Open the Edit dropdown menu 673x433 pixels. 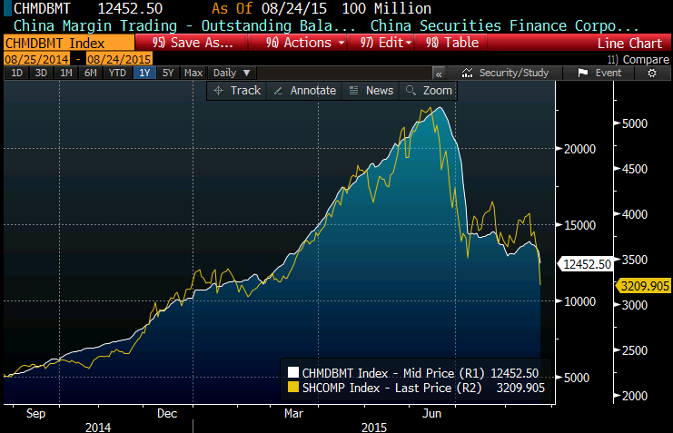coord(385,43)
